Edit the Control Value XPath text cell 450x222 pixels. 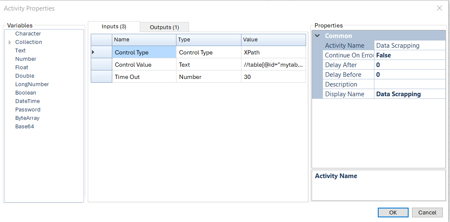coord(273,65)
